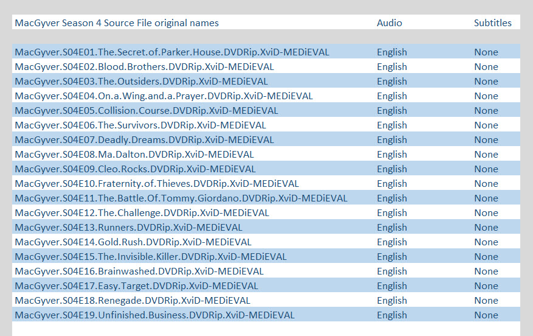This screenshot has height=336, width=533.
Task: Click the Audio column header
Action: (x=389, y=23)
